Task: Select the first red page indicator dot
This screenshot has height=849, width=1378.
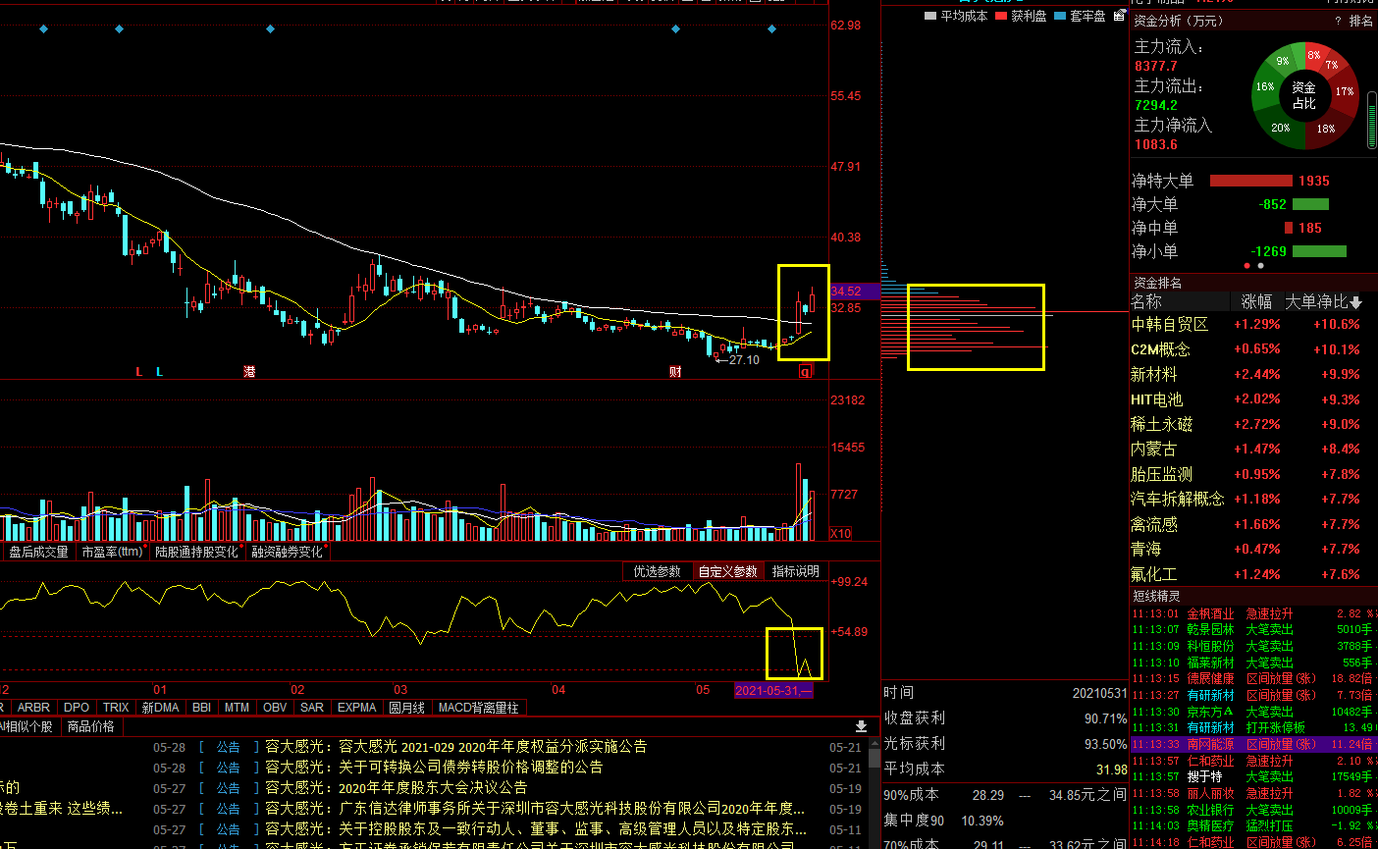Action: 1247,266
